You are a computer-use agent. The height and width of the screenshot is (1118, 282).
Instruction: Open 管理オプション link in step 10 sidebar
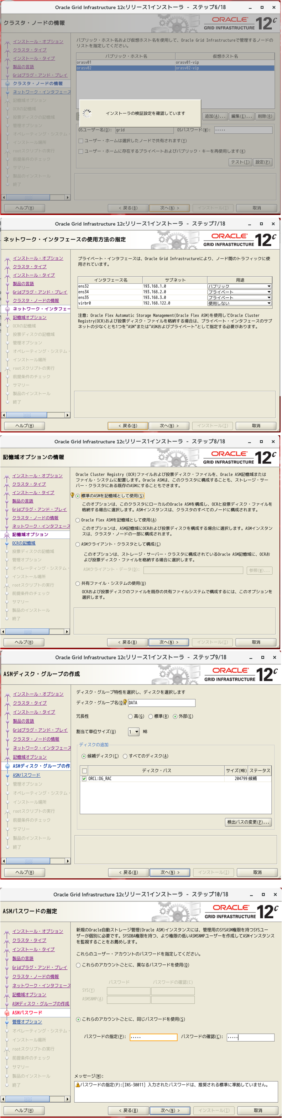(x=27, y=1022)
